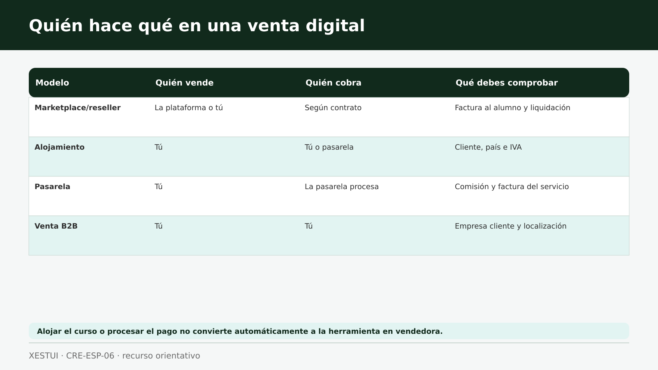Click the "Venta B2B" row label
The width and height of the screenshot is (658, 370).
tap(56, 226)
